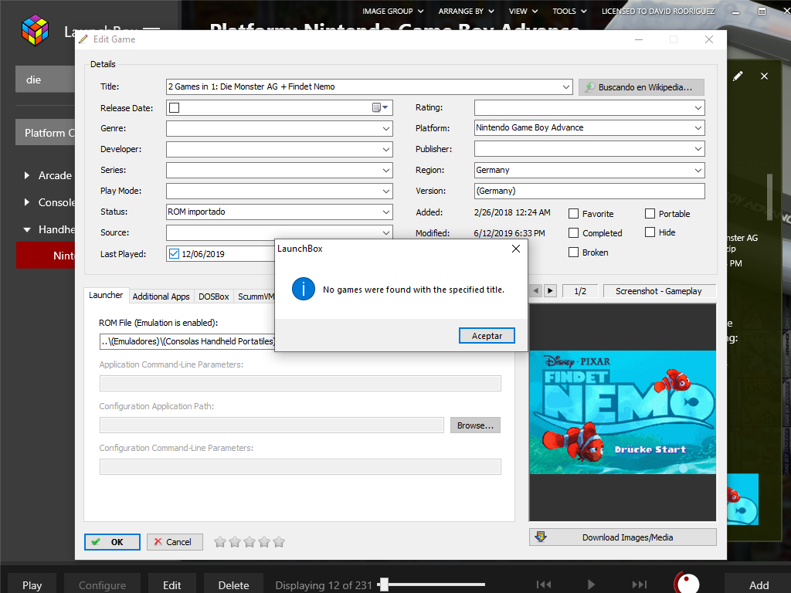Open the Play Mode dropdown
Image resolution: width=791 pixels, height=593 pixels.
(386, 191)
